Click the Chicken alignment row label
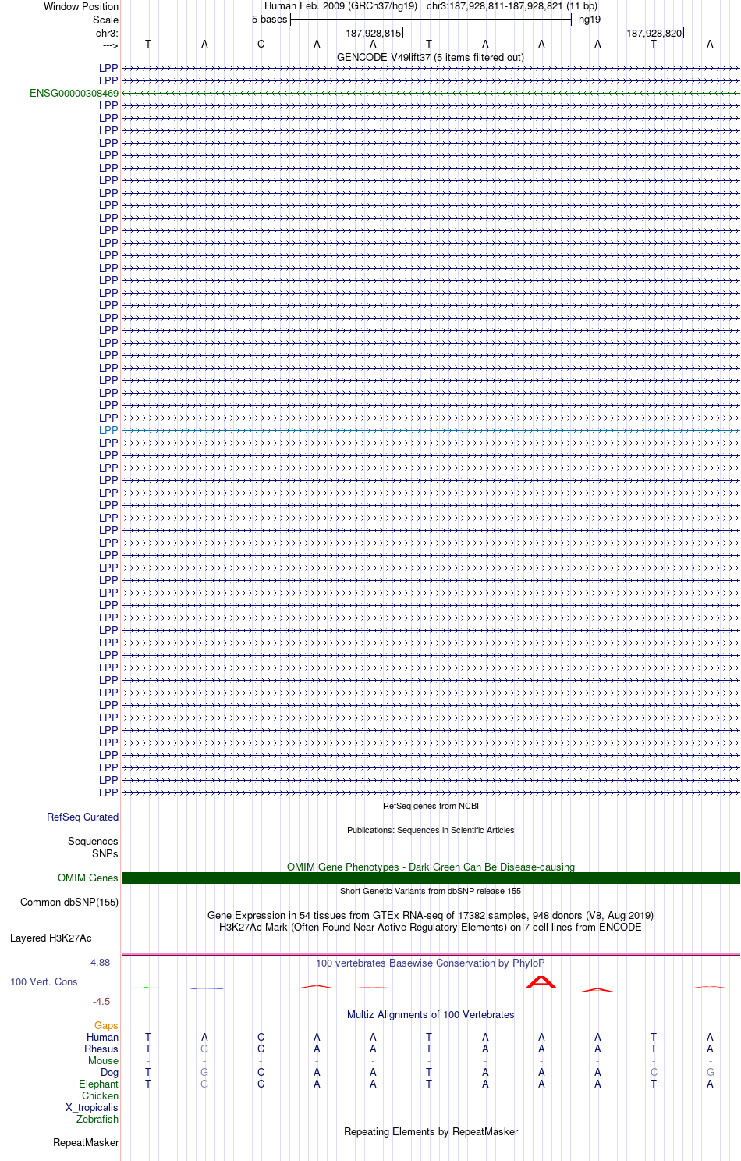Viewport: 741px width, 1161px height. coord(101,1096)
